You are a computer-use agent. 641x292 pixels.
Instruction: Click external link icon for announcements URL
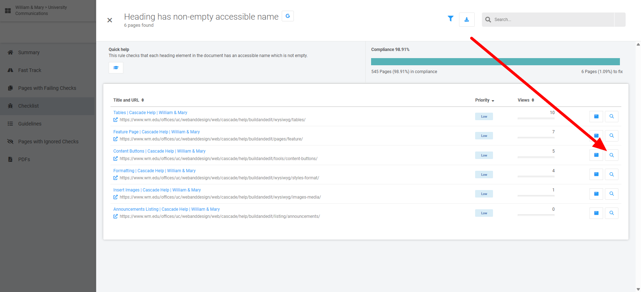115,216
